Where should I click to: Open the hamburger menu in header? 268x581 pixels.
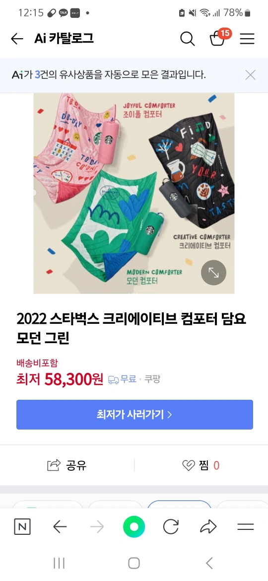click(247, 39)
